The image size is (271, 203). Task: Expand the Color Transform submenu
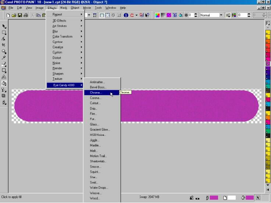65,36
